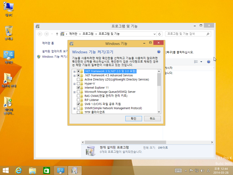Open 제어판 홈 link
The image size is (233, 175).
click(x=48, y=43)
